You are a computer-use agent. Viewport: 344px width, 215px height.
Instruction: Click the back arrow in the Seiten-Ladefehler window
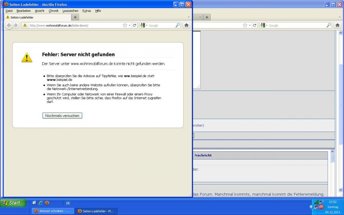click(9, 25)
